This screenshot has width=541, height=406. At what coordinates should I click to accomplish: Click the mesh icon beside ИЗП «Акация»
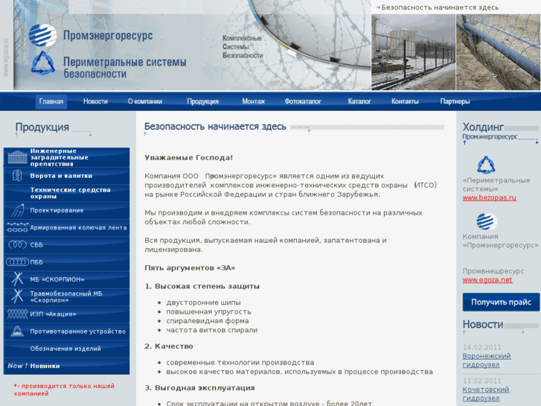[x=17, y=314]
